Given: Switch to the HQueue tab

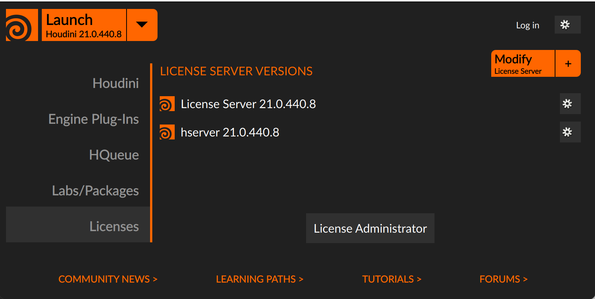Looking at the screenshot, I should click(x=78, y=155).
